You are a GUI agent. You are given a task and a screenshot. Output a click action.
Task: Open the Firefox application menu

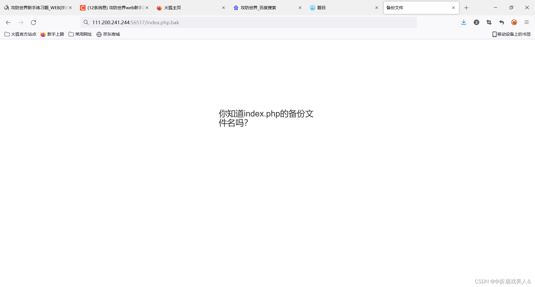click(x=527, y=22)
